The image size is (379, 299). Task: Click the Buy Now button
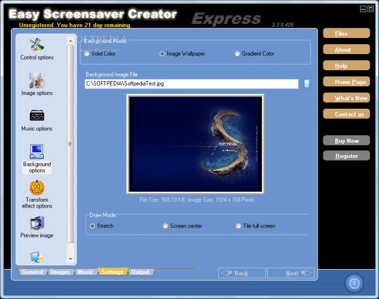pos(346,141)
